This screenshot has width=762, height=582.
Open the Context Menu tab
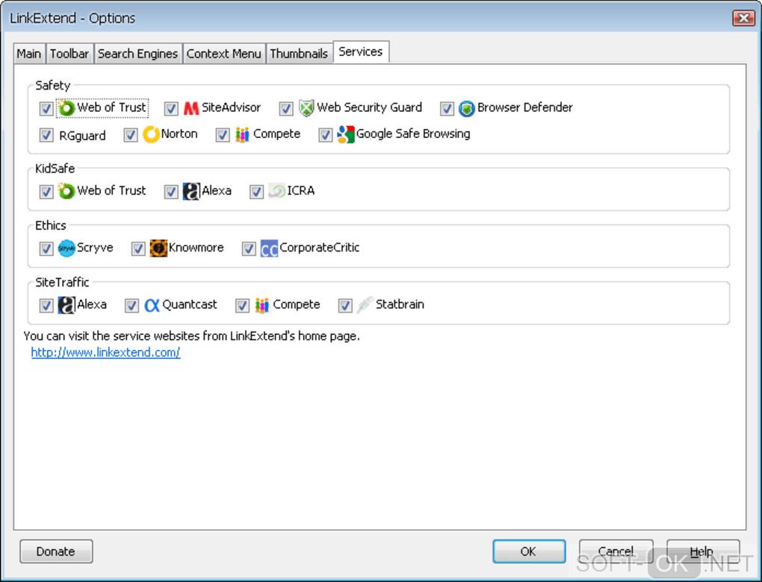(x=224, y=54)
